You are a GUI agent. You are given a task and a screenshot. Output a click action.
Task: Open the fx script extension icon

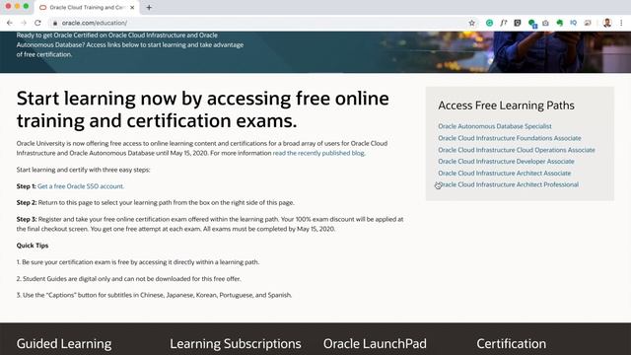pyautogui.click(x=504, y=23)
